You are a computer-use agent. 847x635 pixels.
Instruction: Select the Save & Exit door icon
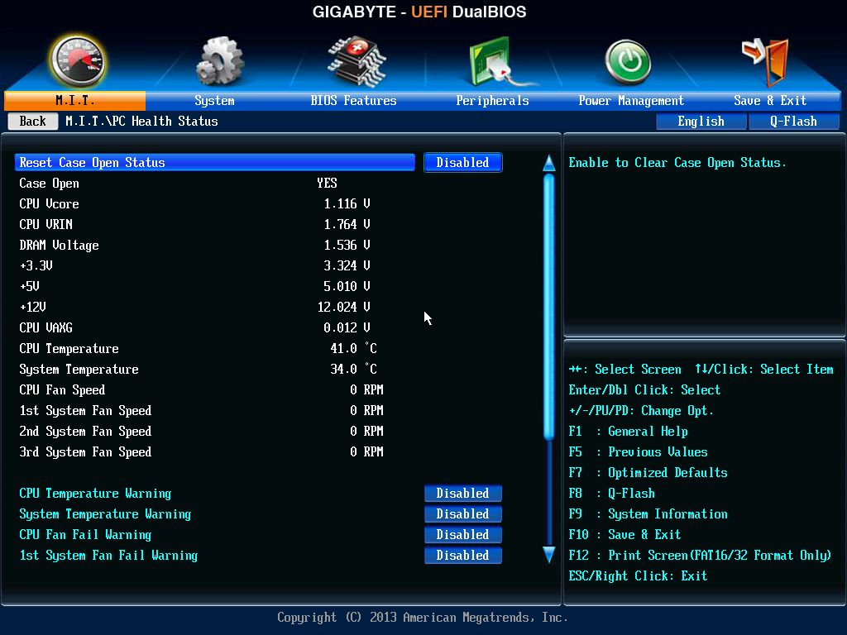point(767,61)
